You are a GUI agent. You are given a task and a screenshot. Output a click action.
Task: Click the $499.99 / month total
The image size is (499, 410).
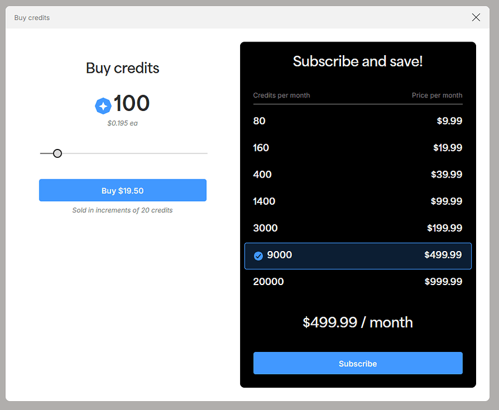tap(358, 322)
